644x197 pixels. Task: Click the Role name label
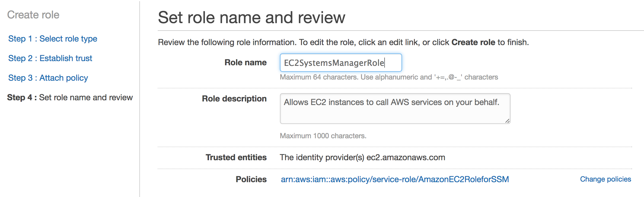pyautogui.click(x=246, y=63)
